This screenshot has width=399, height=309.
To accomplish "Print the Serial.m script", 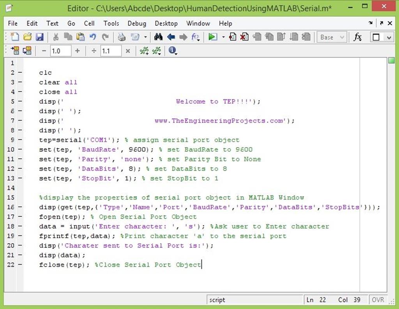I will point(122,37).
